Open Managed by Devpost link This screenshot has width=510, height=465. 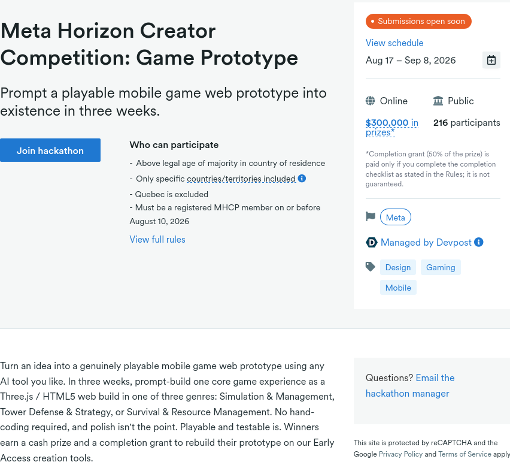[x=426, y=242]
